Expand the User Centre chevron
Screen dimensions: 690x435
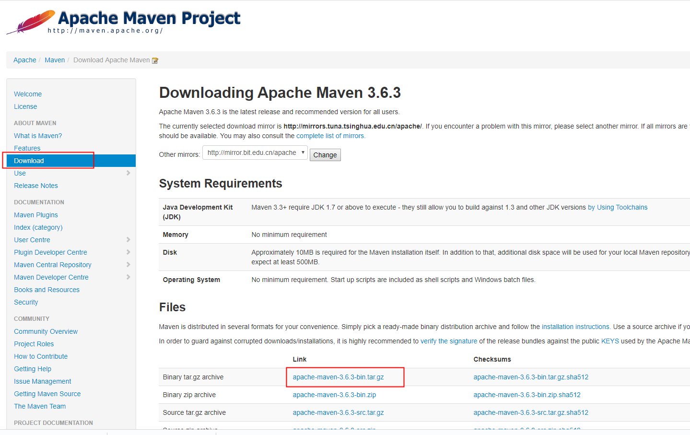pyautogui.click(x=128, y=240)
